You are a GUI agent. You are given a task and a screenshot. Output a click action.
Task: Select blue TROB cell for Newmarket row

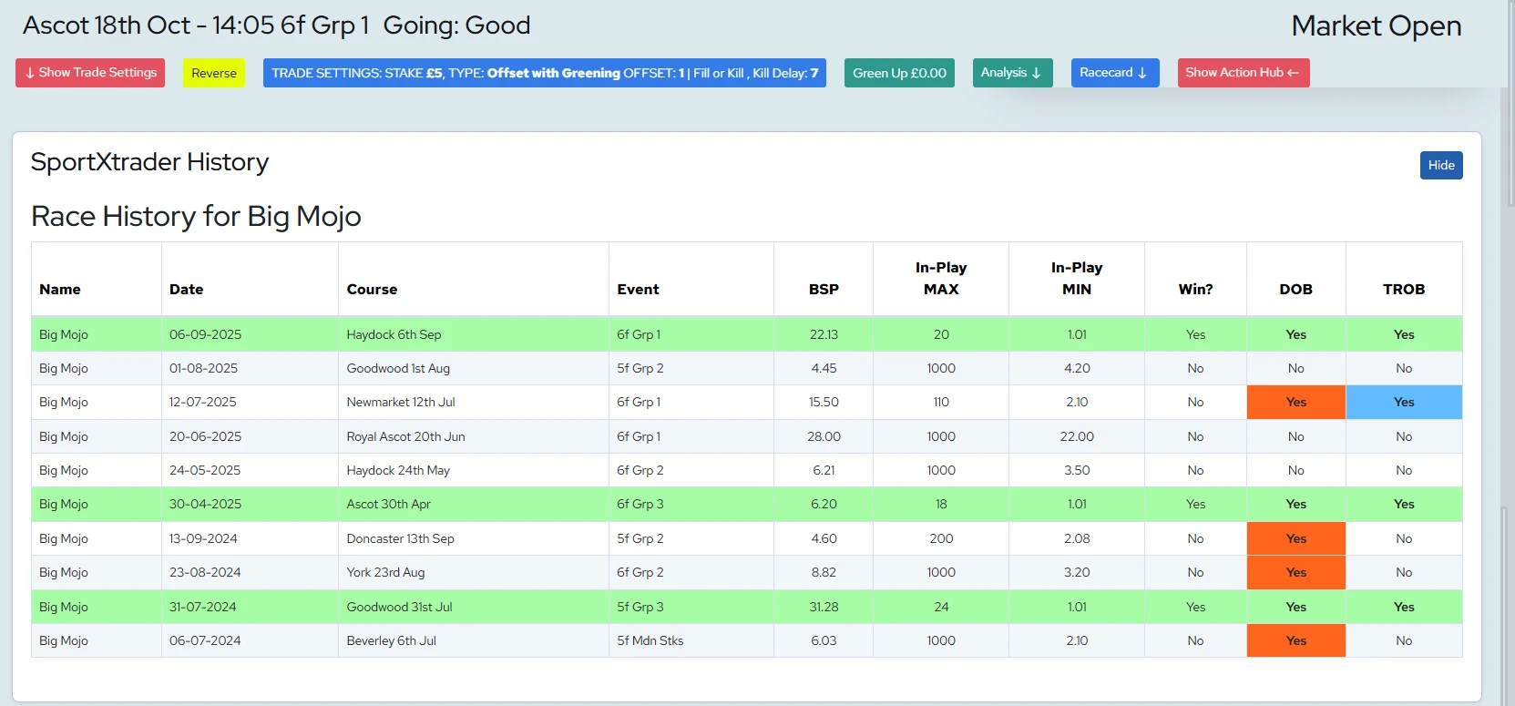[1403, 402]
